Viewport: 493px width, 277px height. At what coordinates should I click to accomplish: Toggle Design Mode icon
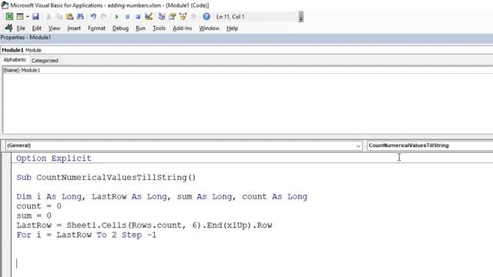click(149, 17)
